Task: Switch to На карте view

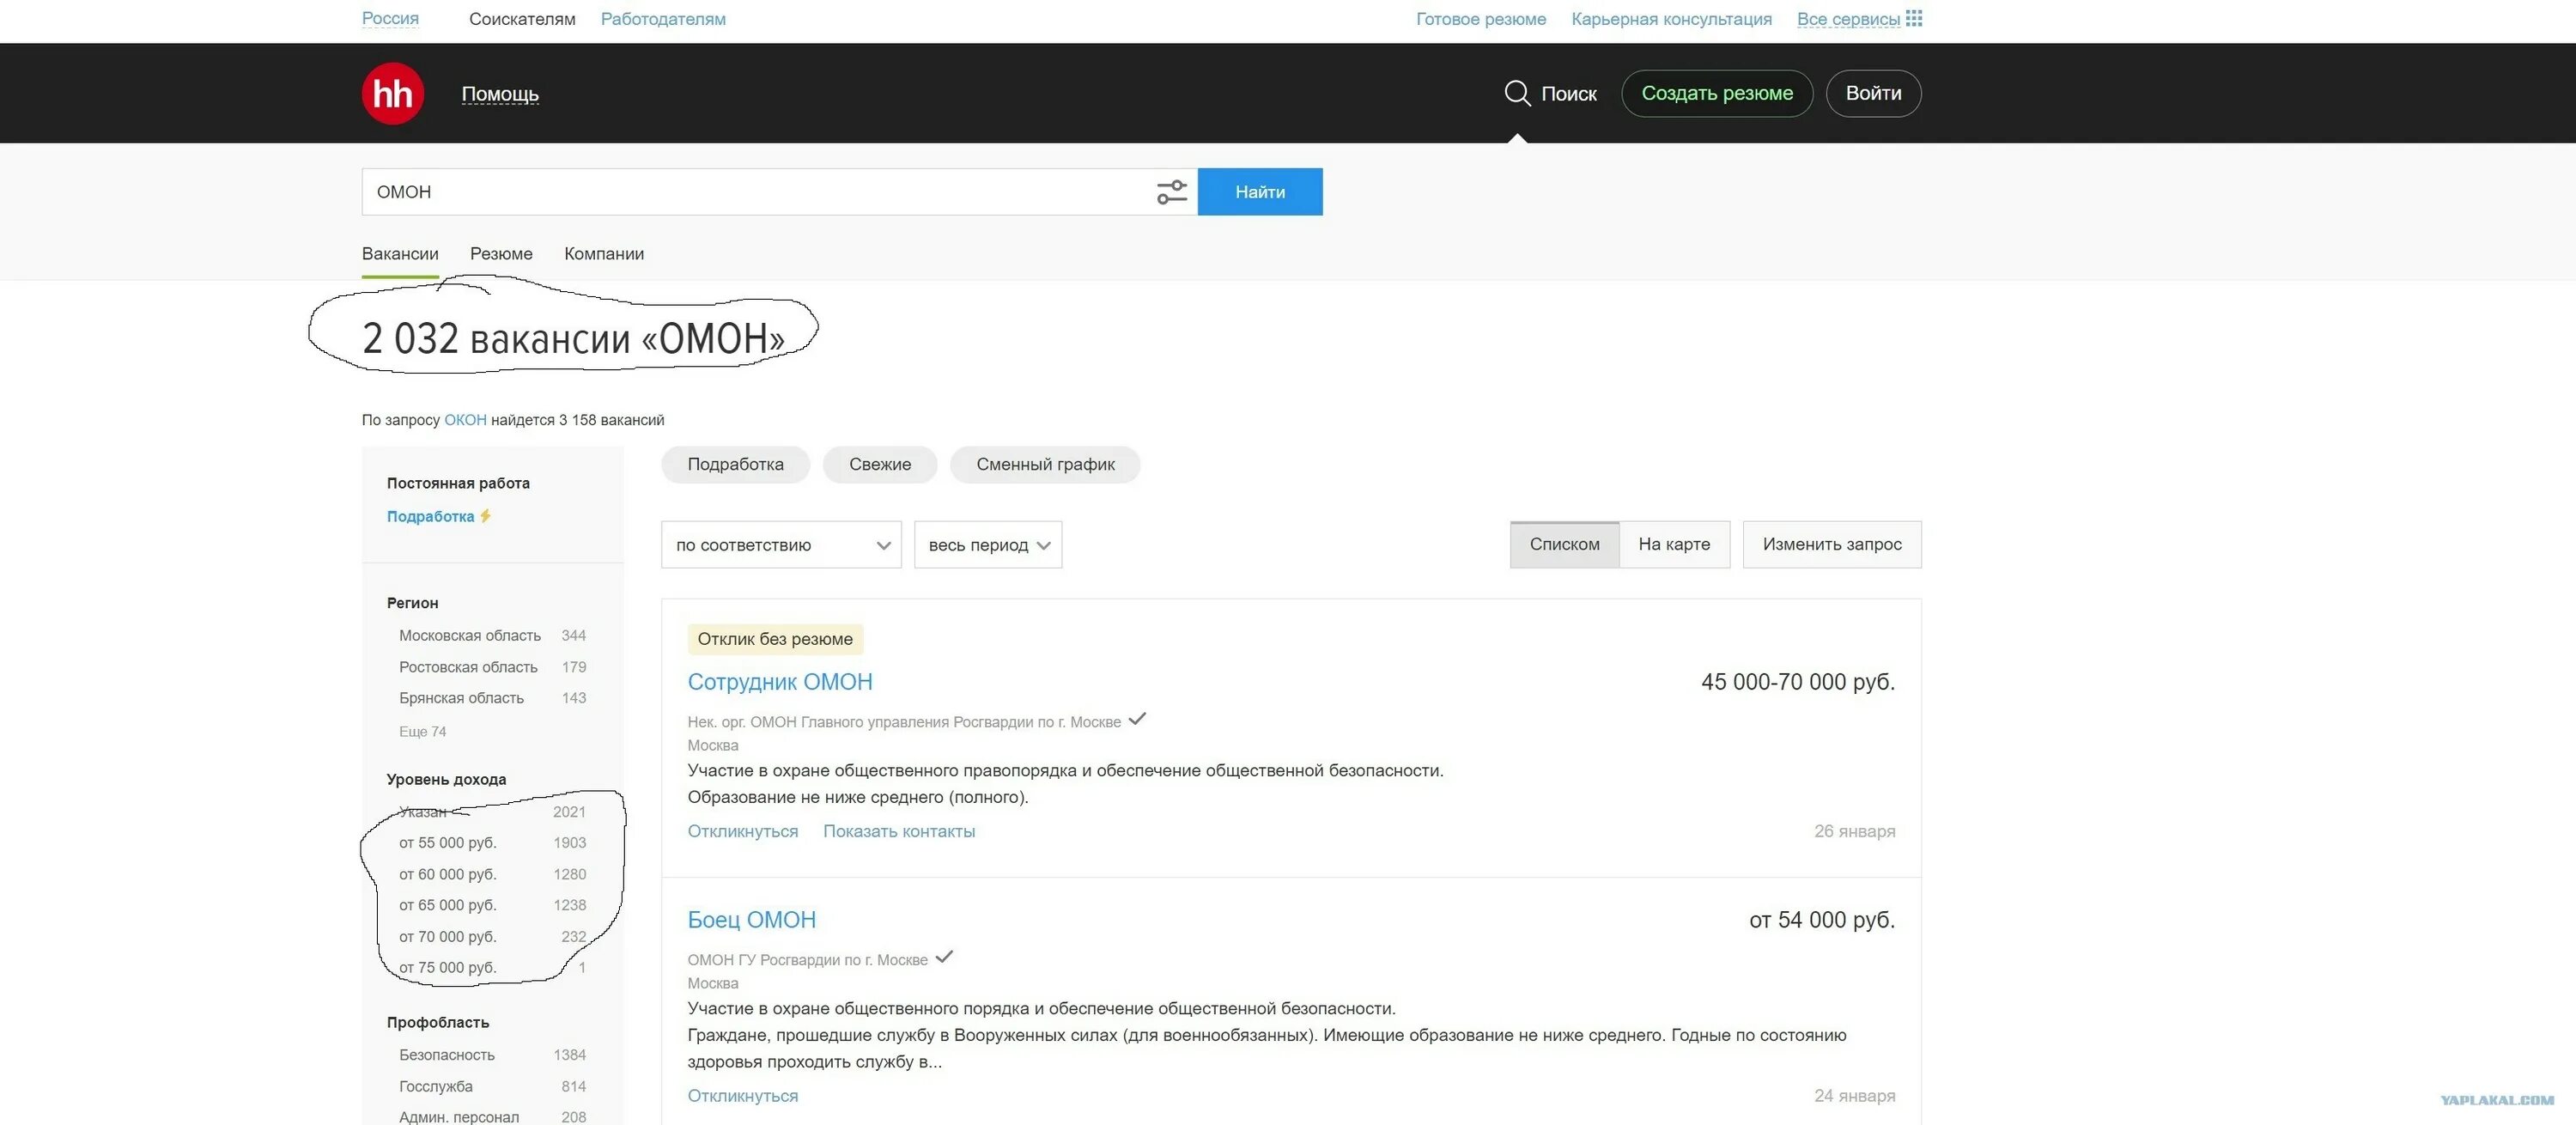Action: (1674, 544)
